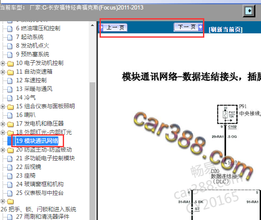Open the 9 预热塞系统 page

(32, 54)
